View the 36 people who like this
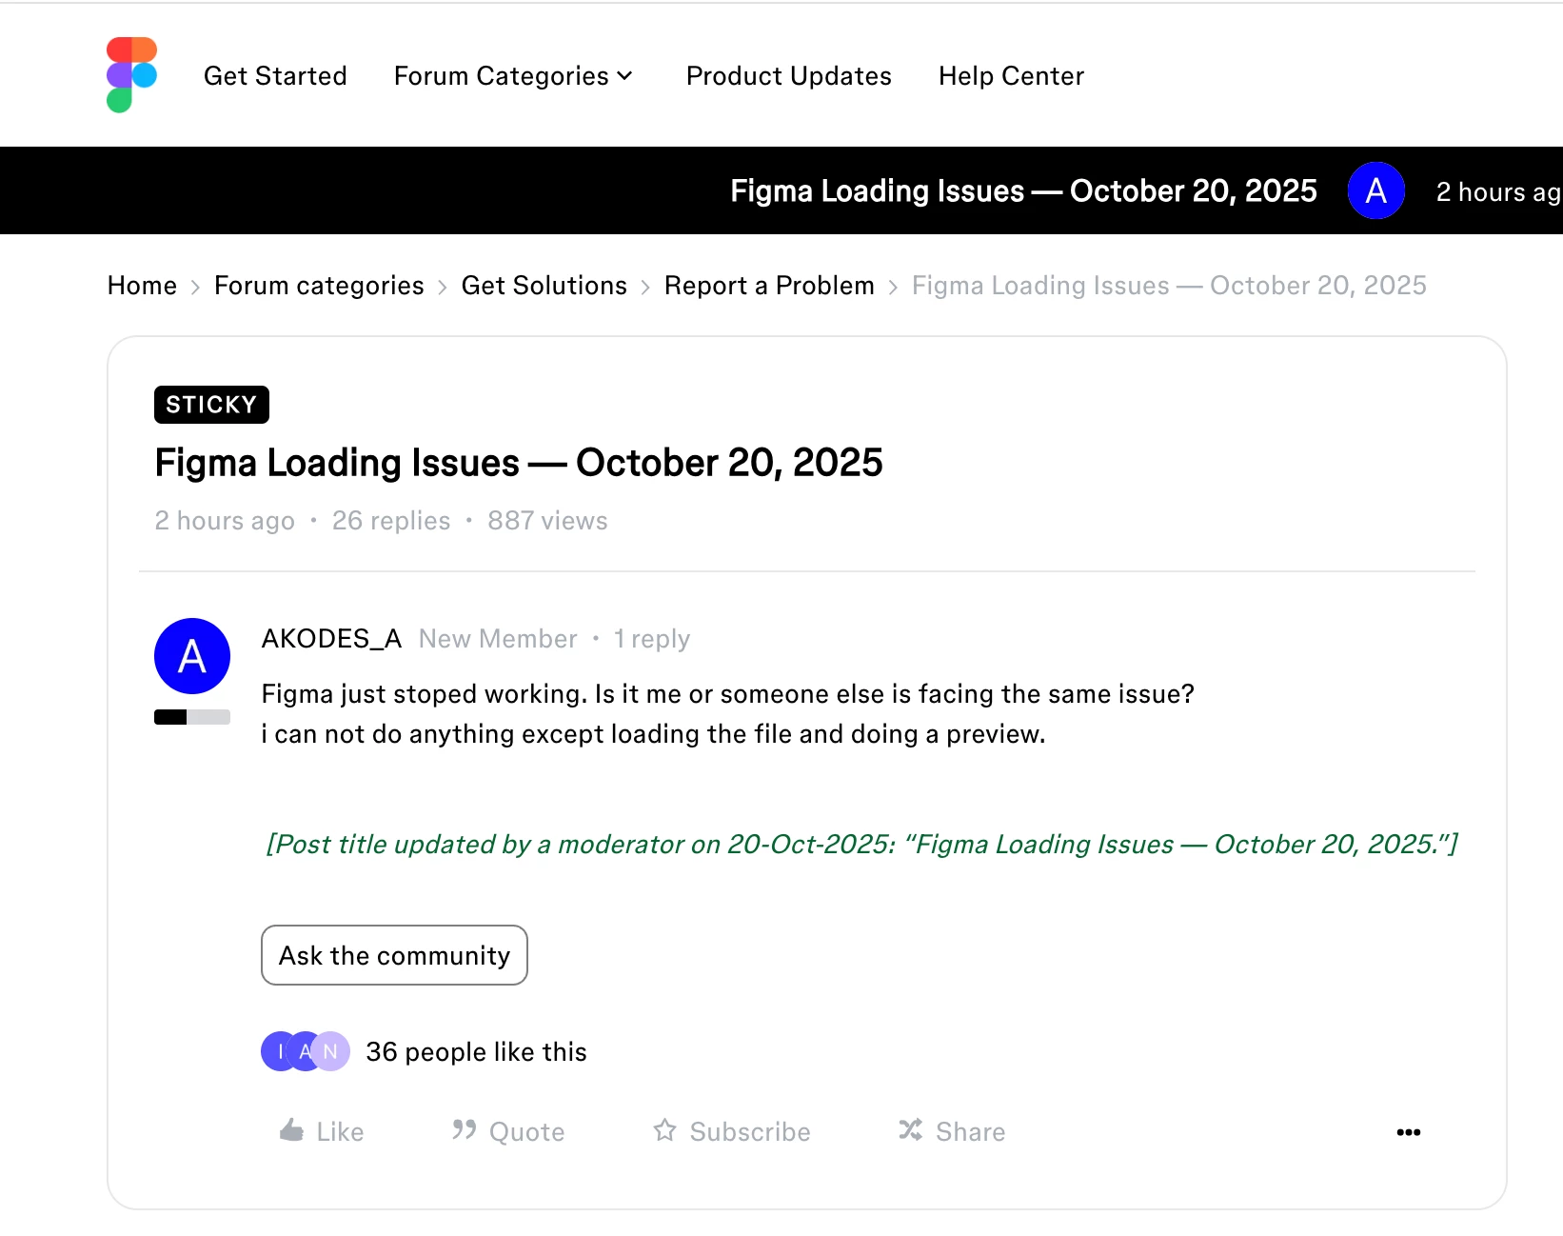The width and height of the screenshot is (1563, 1236). 476,1052
